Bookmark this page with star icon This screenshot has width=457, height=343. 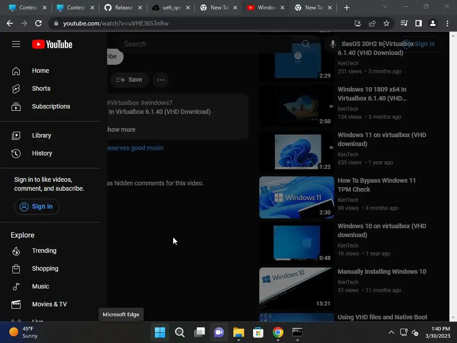pyautogui.click(x=386, y=23)
